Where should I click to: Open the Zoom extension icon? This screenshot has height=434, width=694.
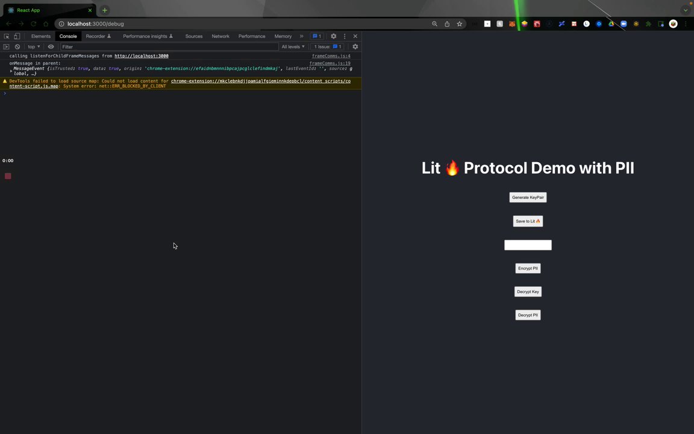(624, 24)
